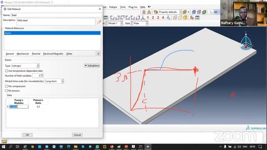Open the Feature menu
This screenshot has height=150, width=267.
coord(113,7)
